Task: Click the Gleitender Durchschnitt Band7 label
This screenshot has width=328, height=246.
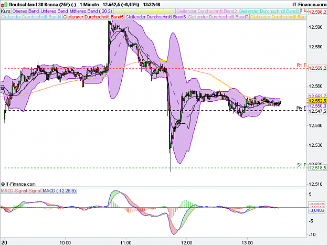Action: click(x=218, y=17)
